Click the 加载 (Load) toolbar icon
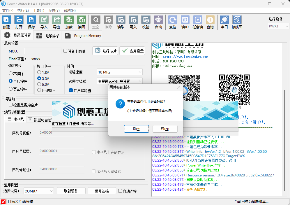Screen dimensions: 290x205 [x=69, y=22]
